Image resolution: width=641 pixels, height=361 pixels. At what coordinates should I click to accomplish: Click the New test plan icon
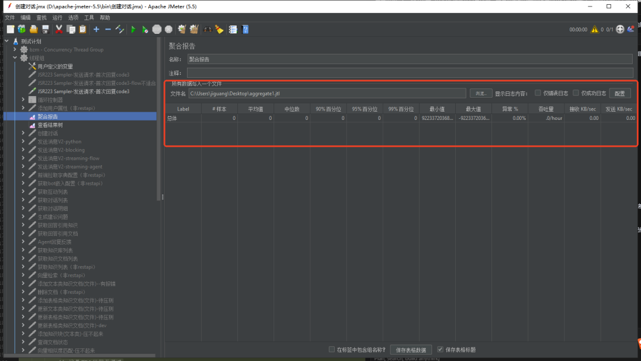[x=10, y=29]
